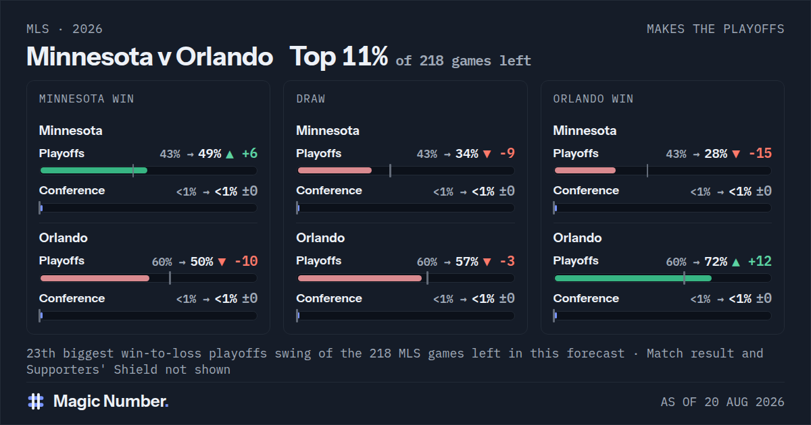811x425 pixels.
Task: Click red down arrow beside Minnesota 28%
Action: pyautogui.click(x=736, y=154)
